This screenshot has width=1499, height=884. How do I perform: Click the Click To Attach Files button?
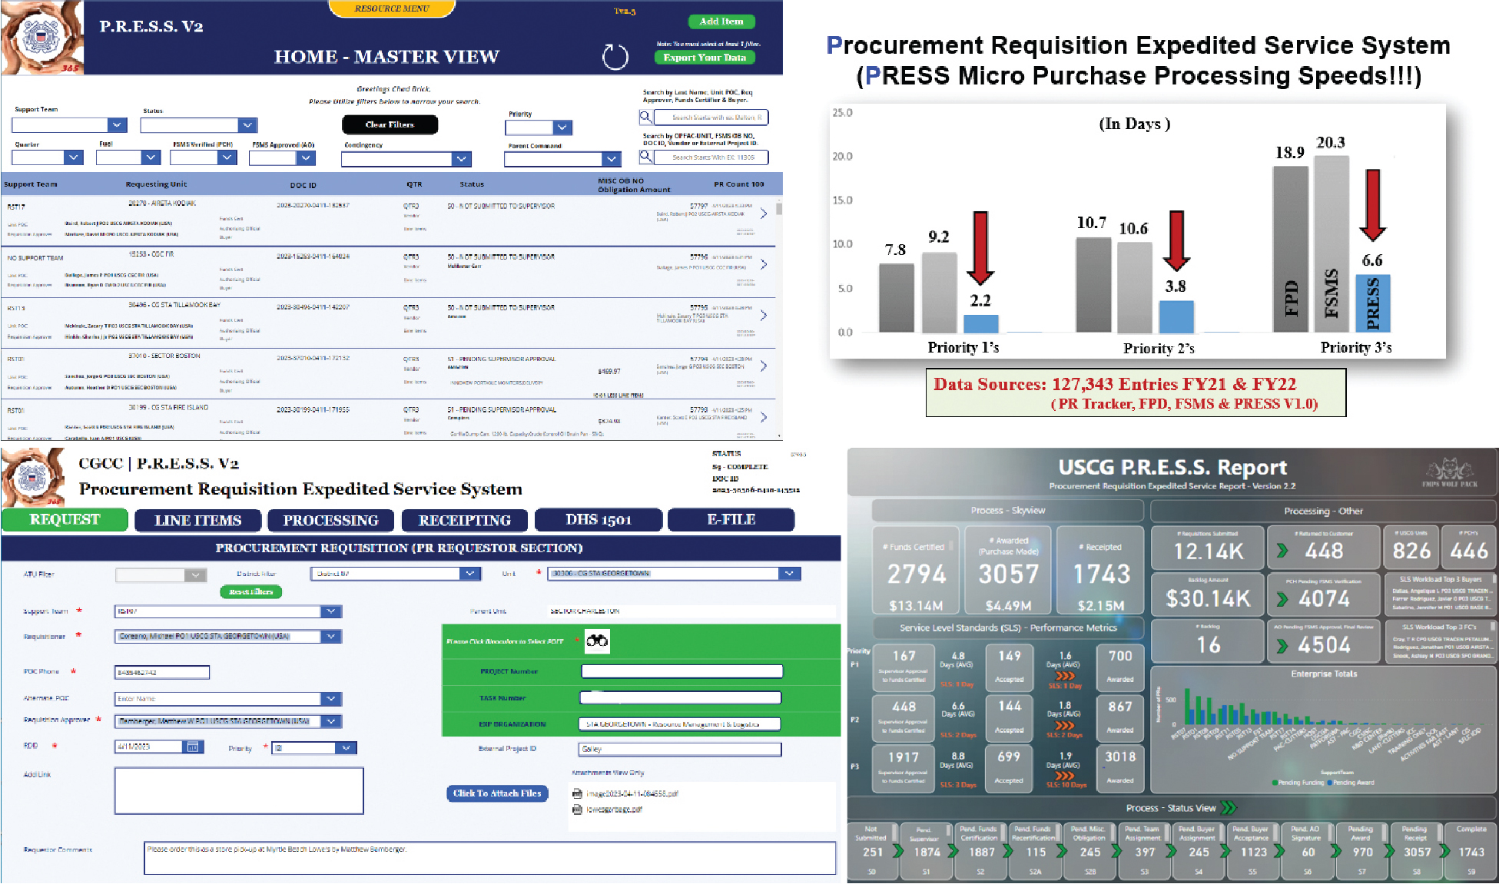click(497, 793)
